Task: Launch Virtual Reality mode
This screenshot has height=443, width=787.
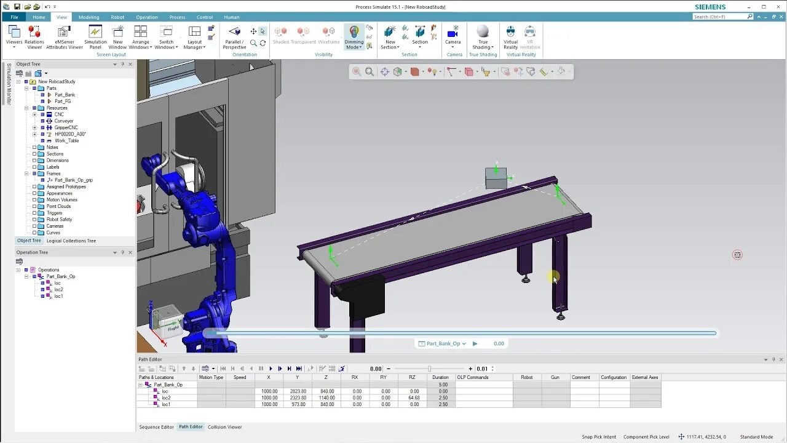Action: click(511, 36)
